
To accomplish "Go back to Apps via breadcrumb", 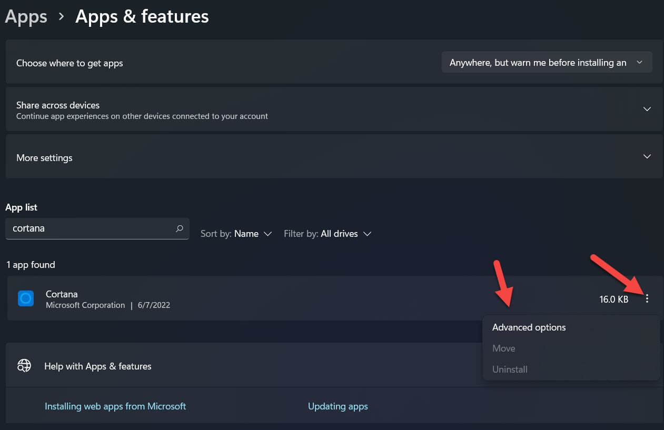I will 26,17.
